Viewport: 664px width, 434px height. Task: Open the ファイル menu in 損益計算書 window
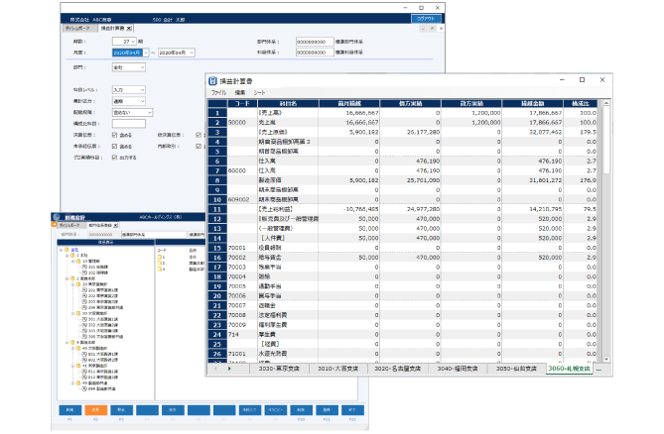pyautogui.click(x=218, y=92)
